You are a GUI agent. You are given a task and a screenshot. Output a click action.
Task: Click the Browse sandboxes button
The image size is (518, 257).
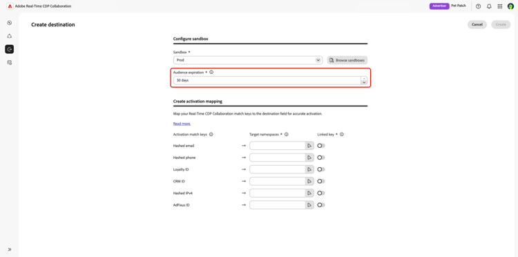point(347,60)
